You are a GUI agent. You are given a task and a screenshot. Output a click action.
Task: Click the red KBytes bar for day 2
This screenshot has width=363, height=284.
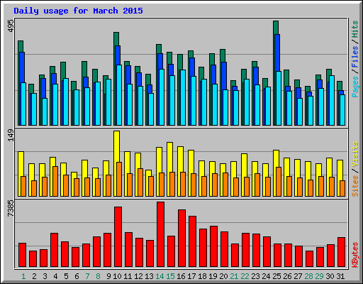click(x=33, y=259)
